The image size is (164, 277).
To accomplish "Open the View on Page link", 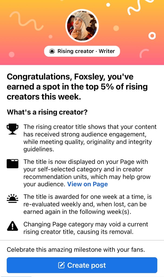I will [87, 184].
